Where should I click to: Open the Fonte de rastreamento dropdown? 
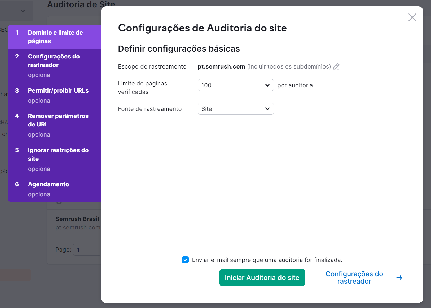tap(235, 109)
